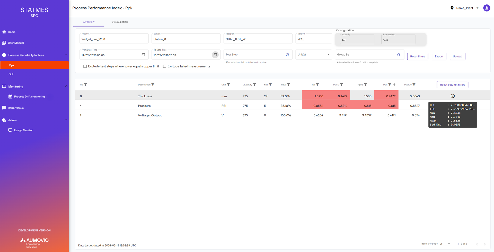Check Exclude test steps where lower equals upper limit
The image size is (494, 252).
[x=85, y=66]
